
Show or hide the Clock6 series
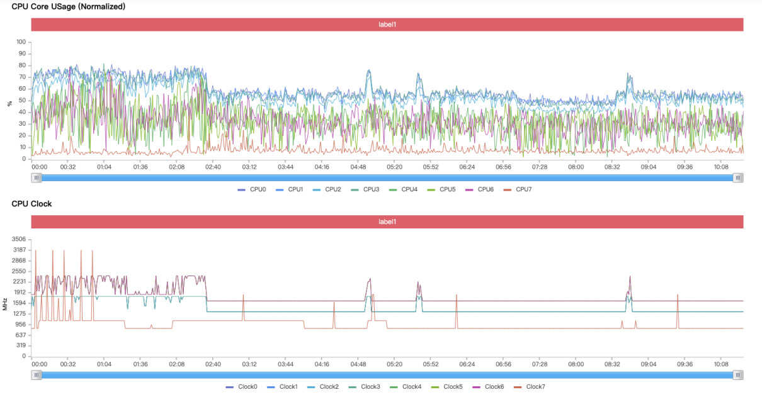tap(489, 386)
